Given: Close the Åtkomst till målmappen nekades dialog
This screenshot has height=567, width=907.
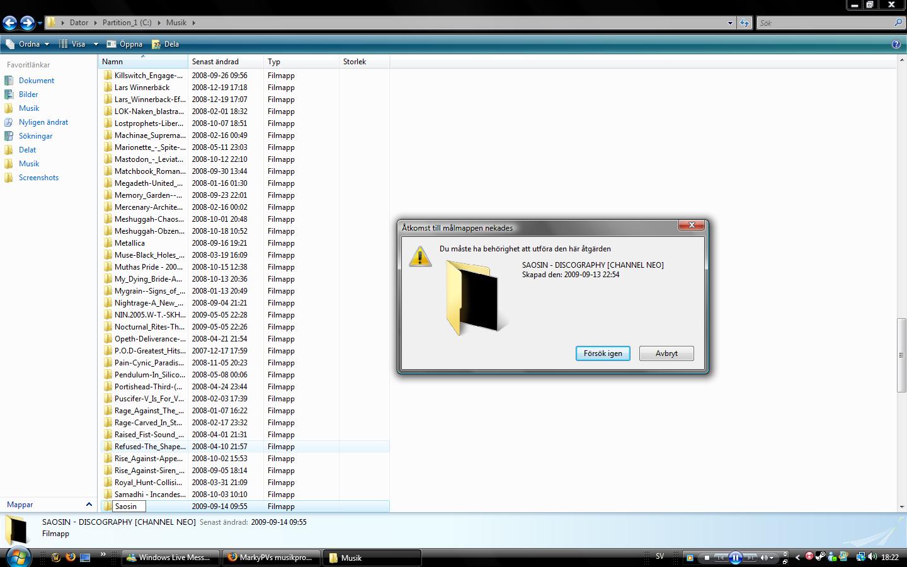Looking at the screenshot, I should click(692, 225).
